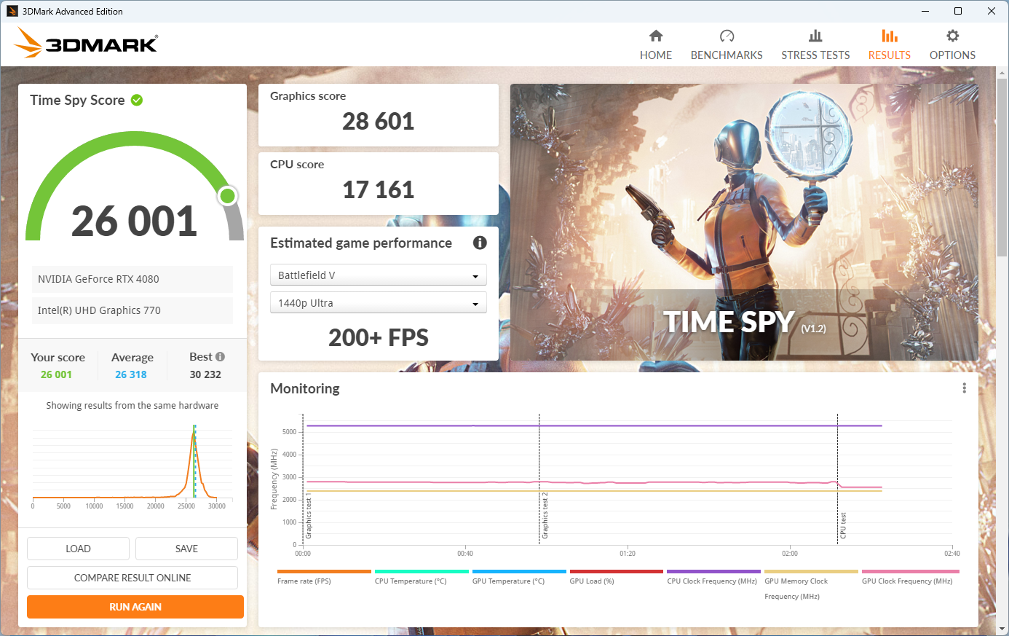The height and width of the screenshot is (636, 1009).
Task: Select the Results bar chart icon
Action: point(889,36)
